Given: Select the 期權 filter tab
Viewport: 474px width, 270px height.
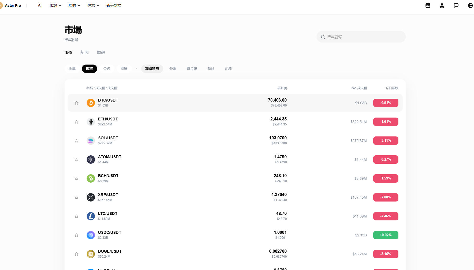Looking at the screenshot, I should (124, 69).
